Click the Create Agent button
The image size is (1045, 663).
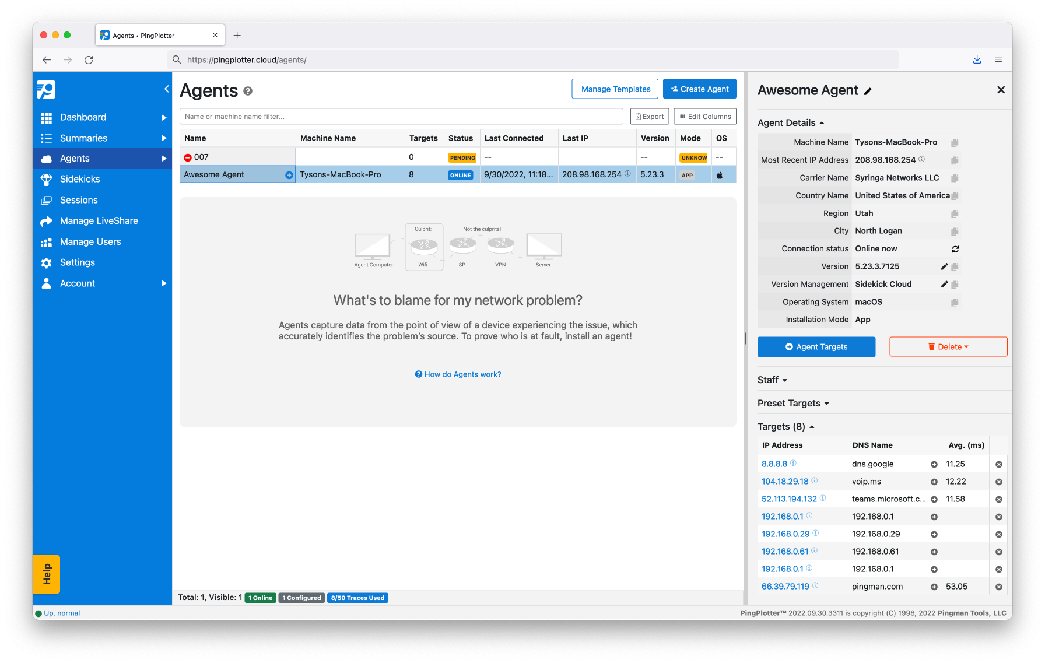click(699, 89)
